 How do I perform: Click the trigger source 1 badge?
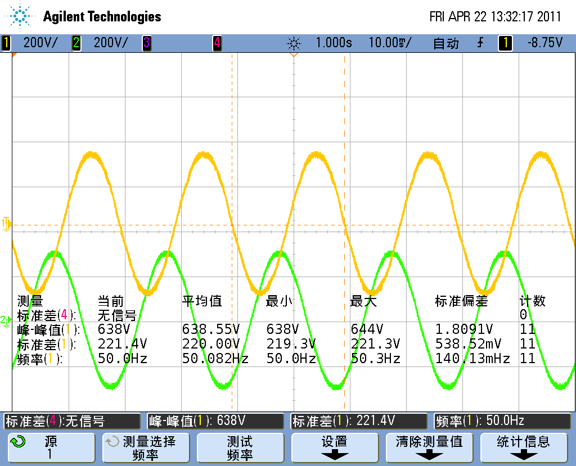(x=505, y=43)
